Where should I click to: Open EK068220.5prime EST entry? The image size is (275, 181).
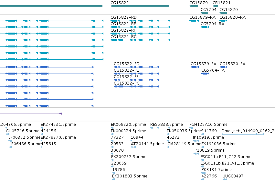tap(128, 125)
